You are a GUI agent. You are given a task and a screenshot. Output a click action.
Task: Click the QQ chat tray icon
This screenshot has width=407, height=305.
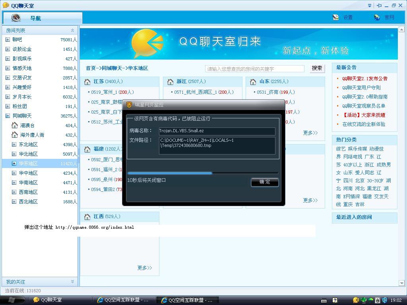click(356, 300)
